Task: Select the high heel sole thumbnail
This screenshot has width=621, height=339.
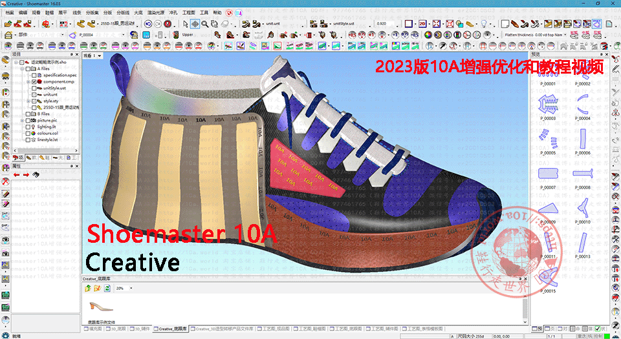Action: pos(101,306)
